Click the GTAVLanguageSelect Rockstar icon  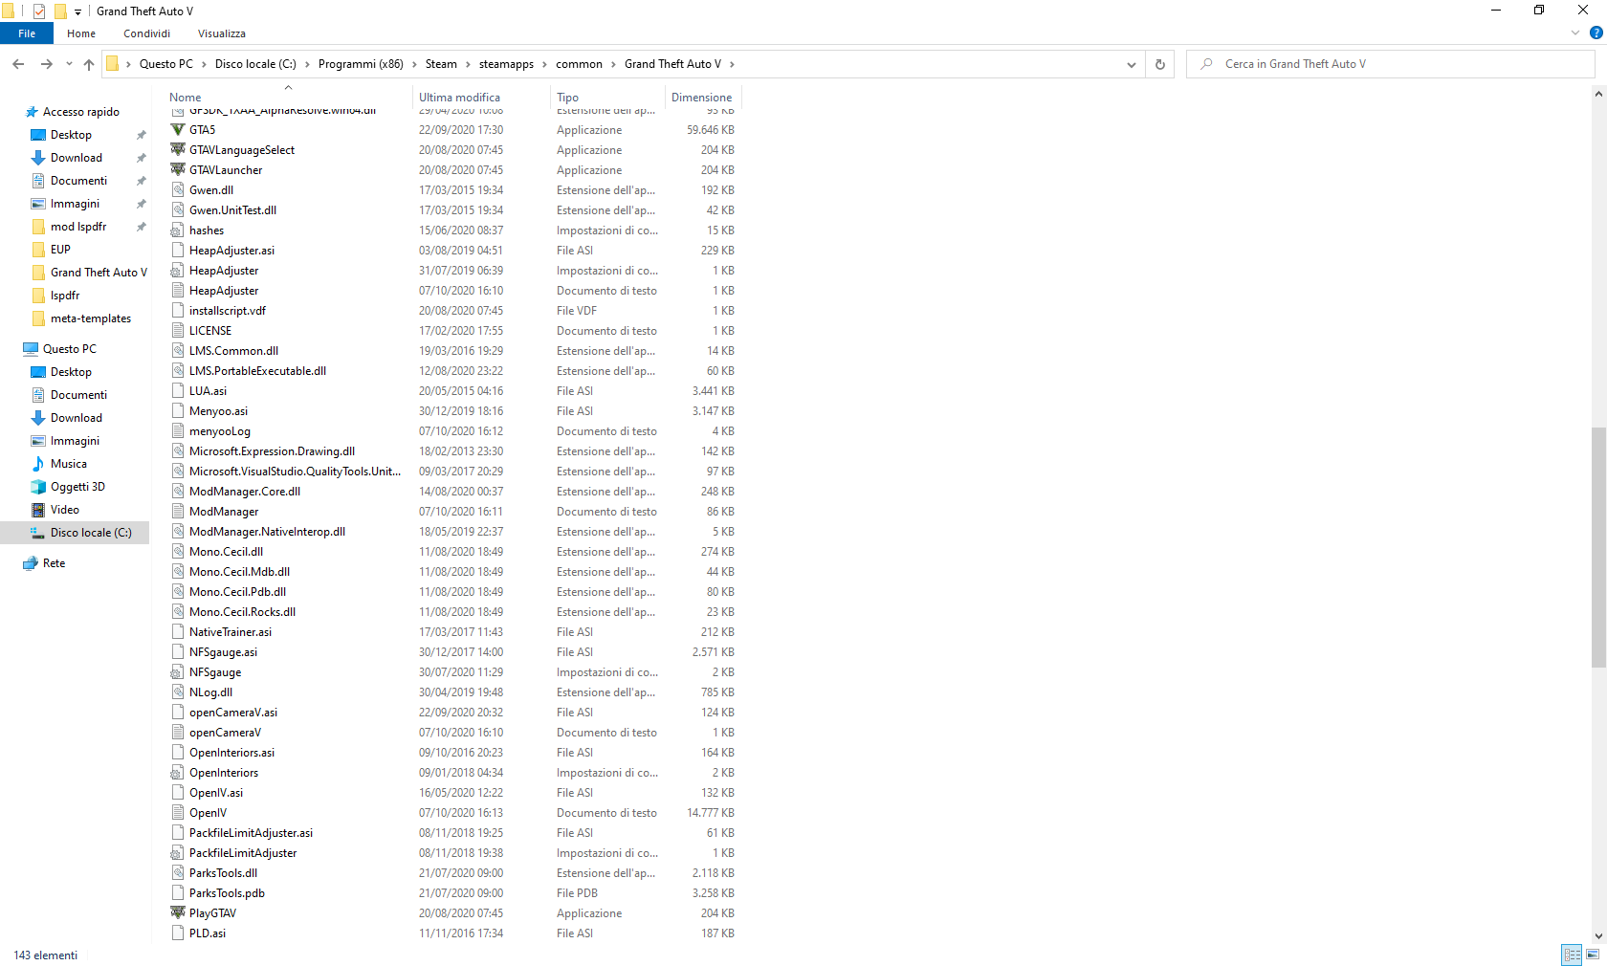click(178, 149)
